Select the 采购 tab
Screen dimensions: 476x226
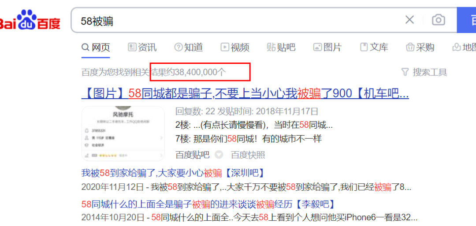(x=420, y=47)
